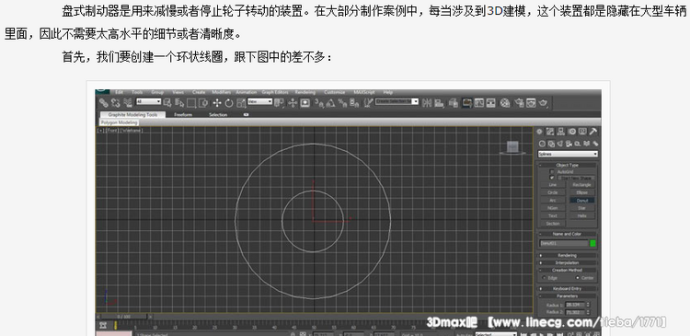Select the Rectangular Selection Region tool

coord(191,103)
